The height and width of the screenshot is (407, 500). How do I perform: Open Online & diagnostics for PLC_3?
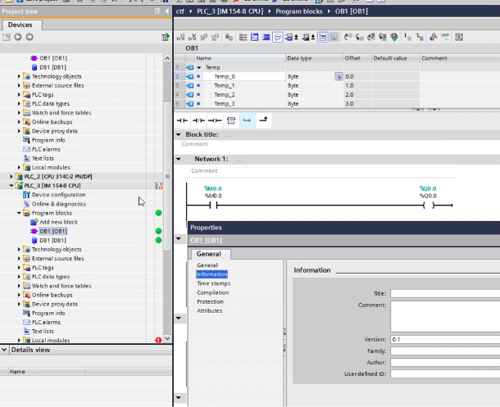[59, 204]
